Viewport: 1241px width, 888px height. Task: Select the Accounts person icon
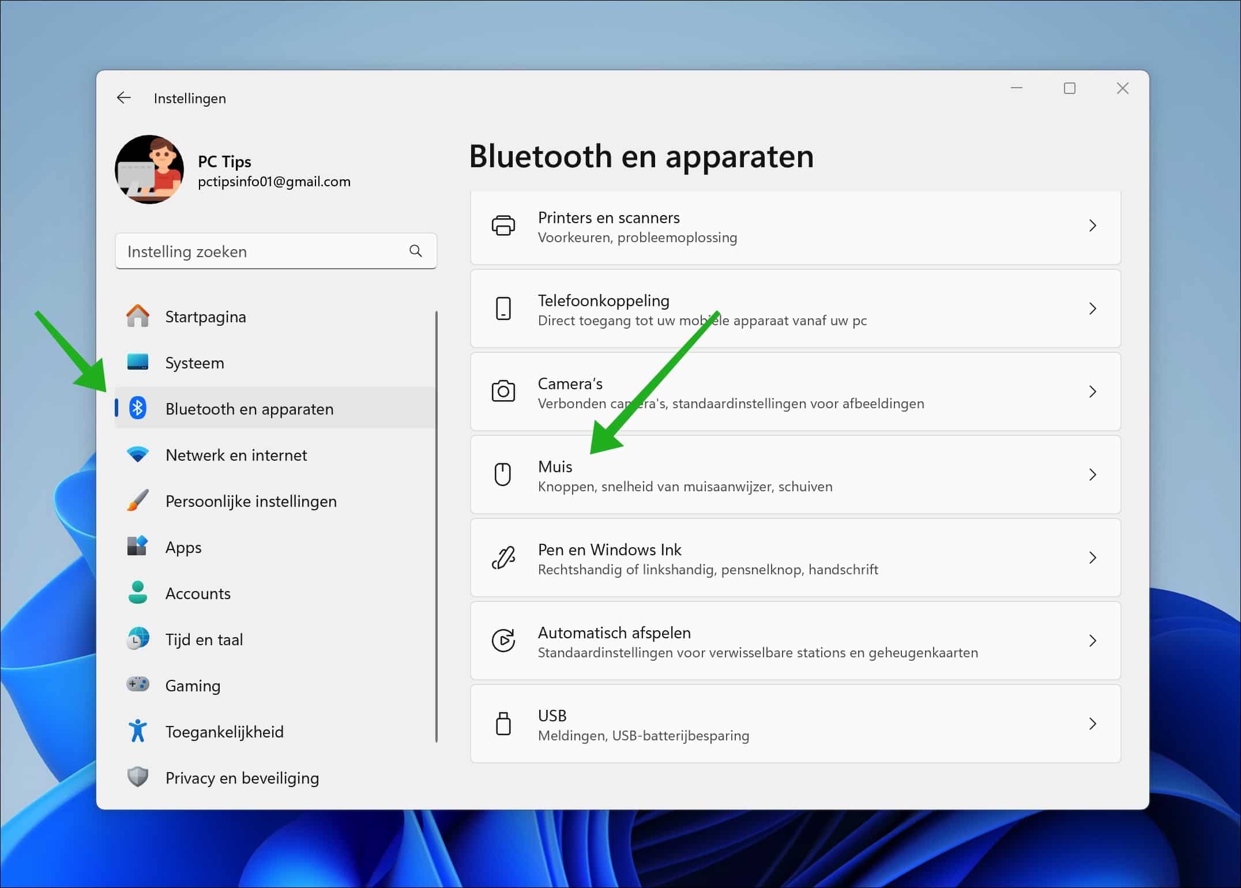(x=138, y=593)
